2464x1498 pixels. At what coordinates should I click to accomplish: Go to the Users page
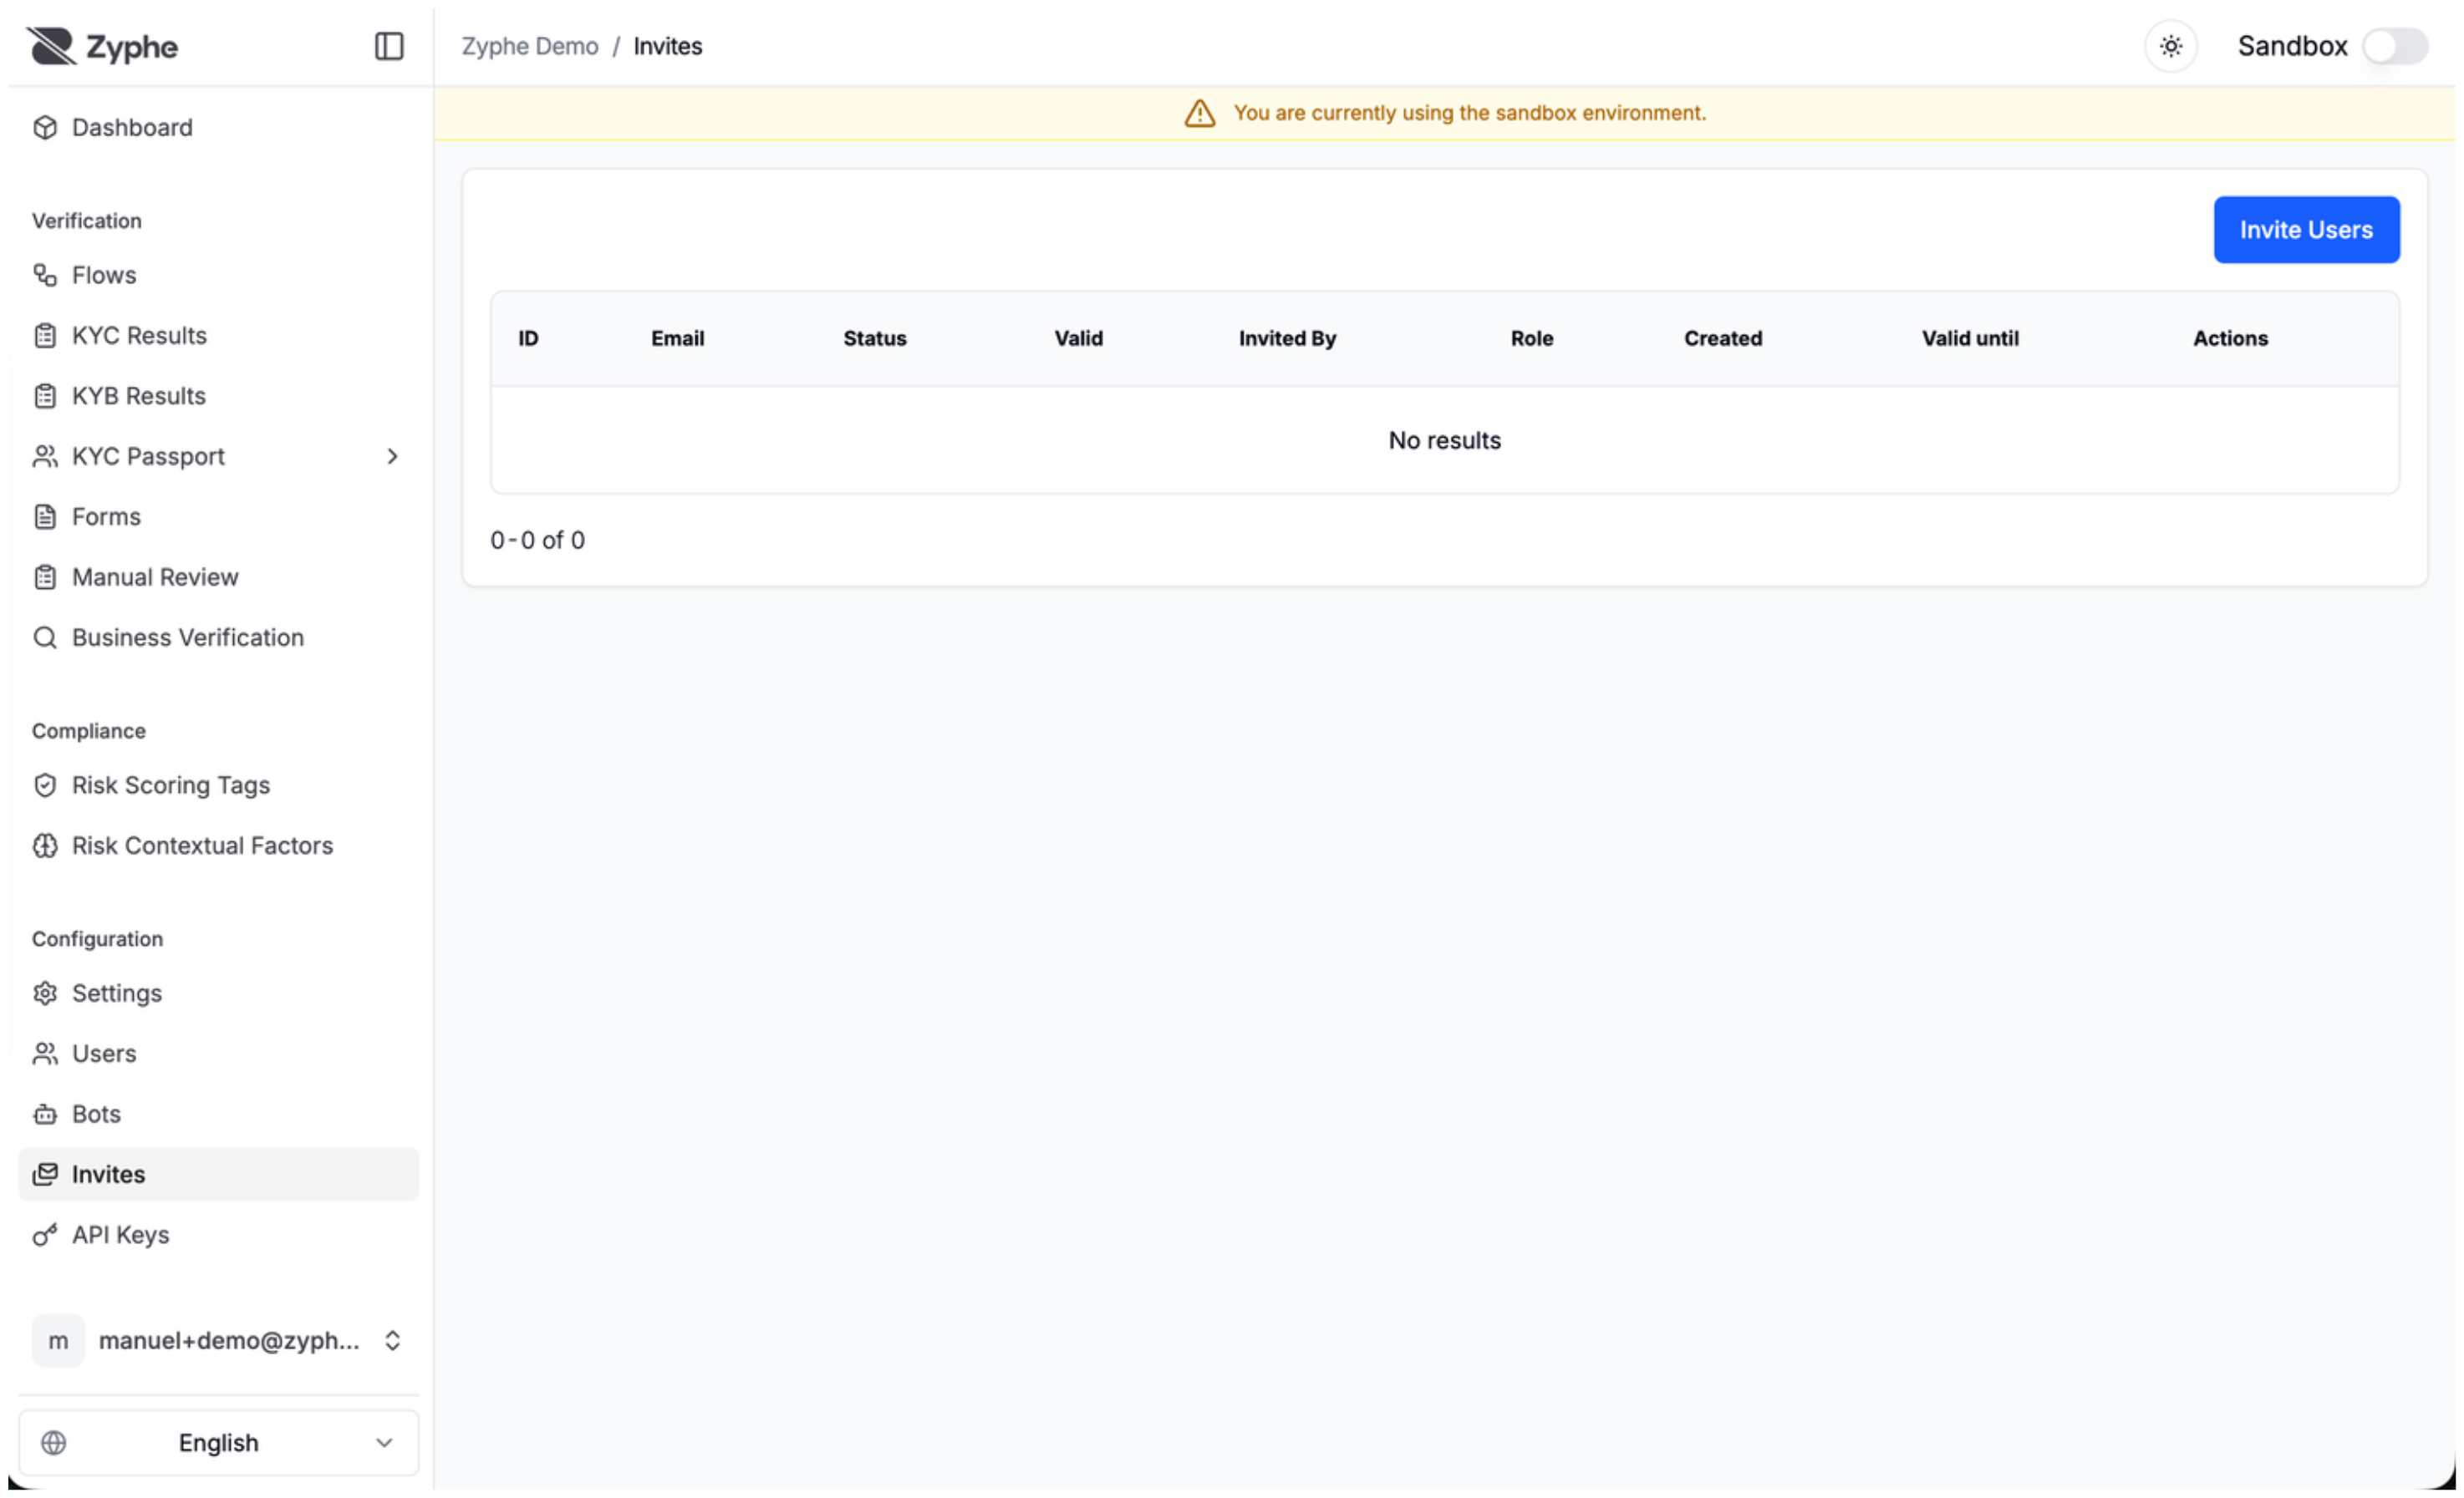point(219,1054)
